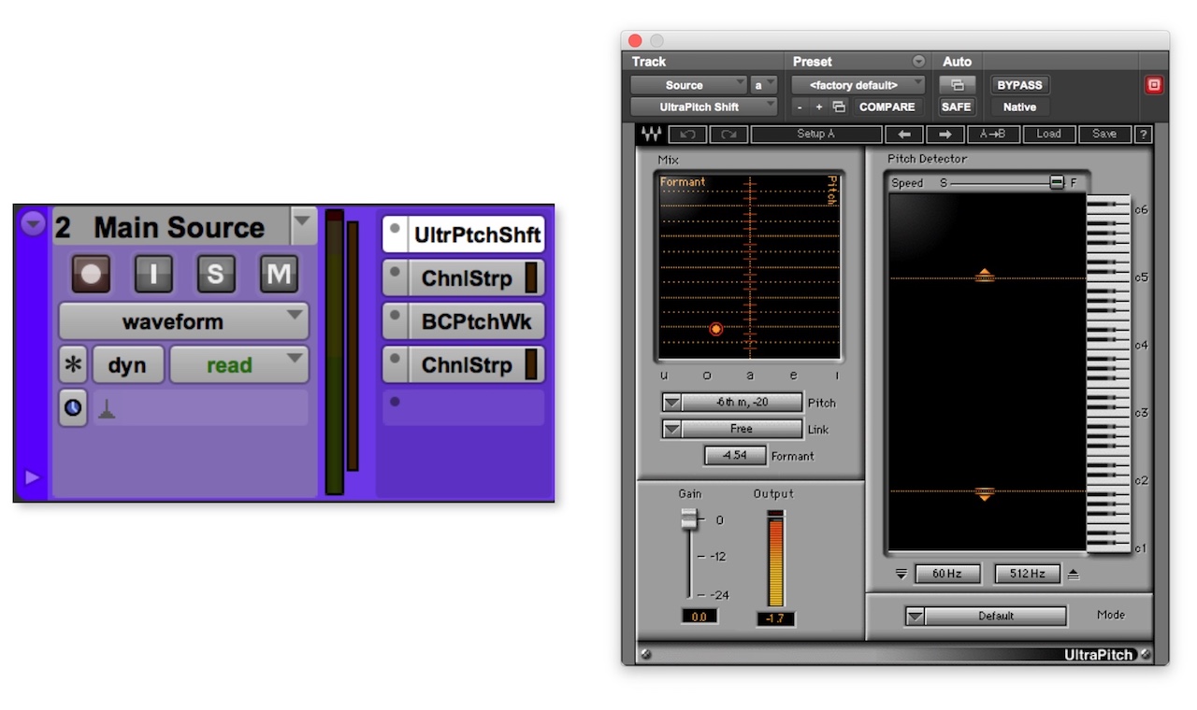Copy setup A to B

pyautogui.click(x=992, y=135)
